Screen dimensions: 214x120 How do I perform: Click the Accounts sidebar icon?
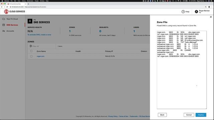4,31
